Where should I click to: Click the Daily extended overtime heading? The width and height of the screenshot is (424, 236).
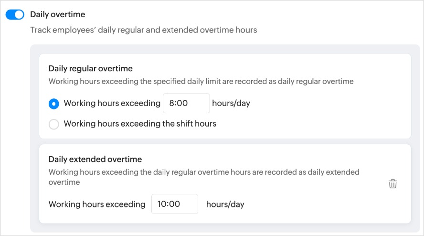coord(95,159)
